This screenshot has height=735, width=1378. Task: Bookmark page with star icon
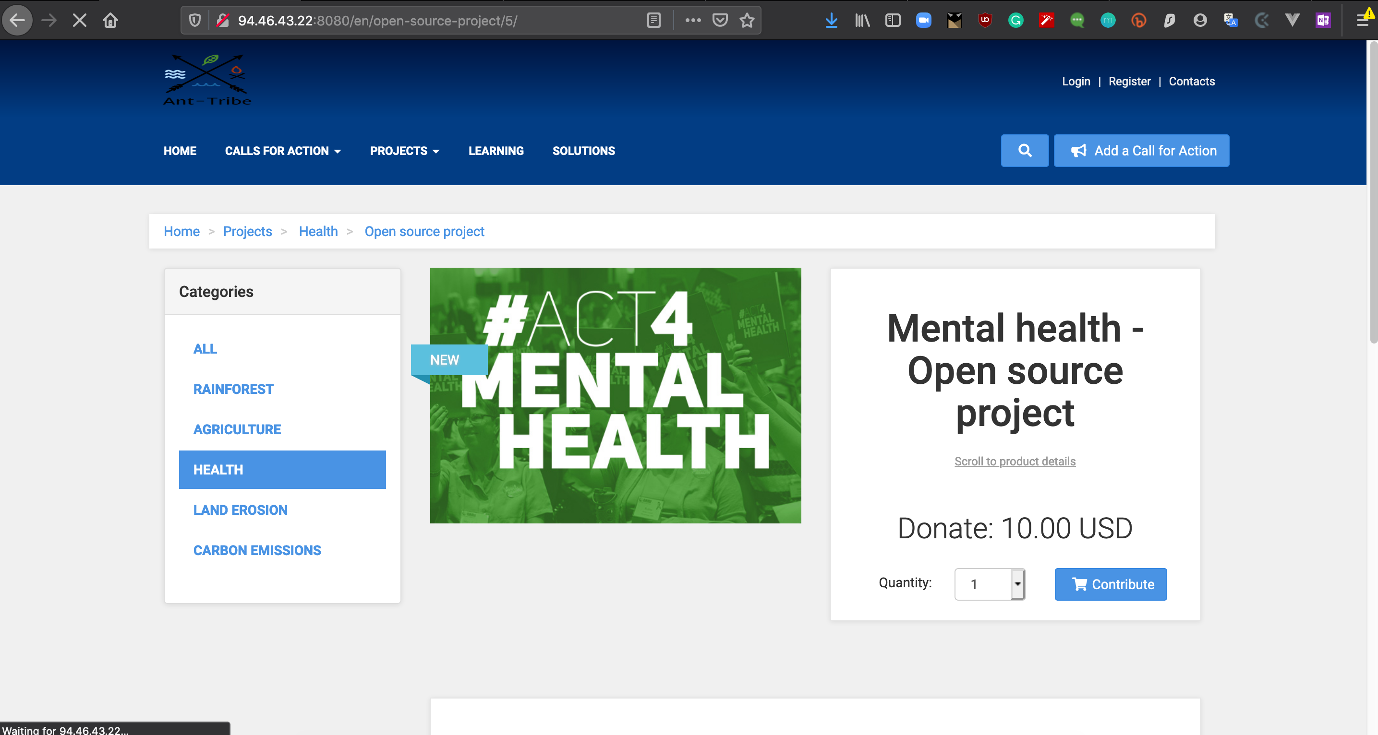click(747, 21)
